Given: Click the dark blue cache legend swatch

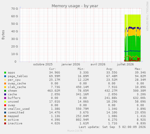Looking at the screenshot, I should pyautogui.click(x=5, y=94).
